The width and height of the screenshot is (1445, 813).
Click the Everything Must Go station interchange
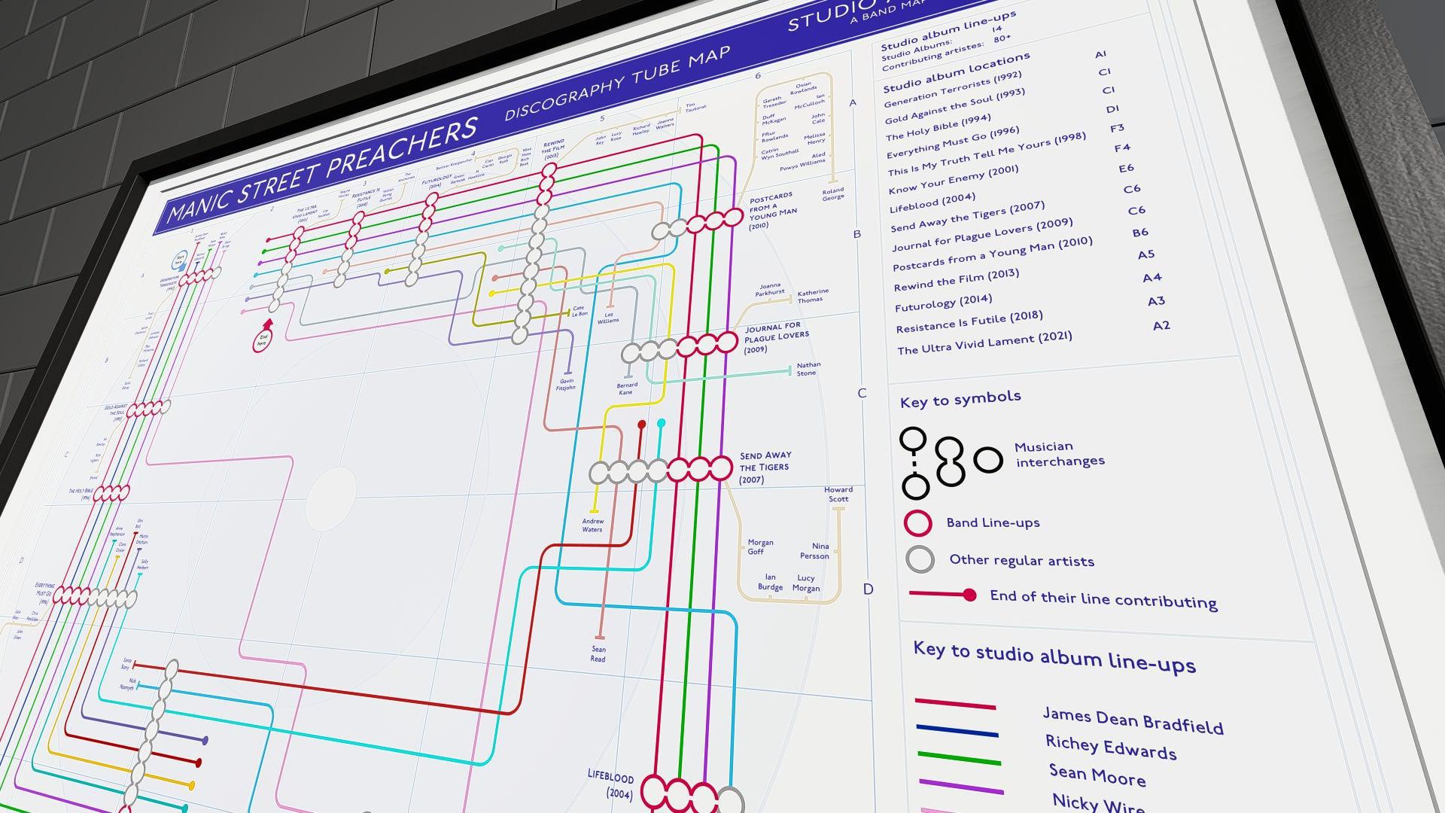95,598
